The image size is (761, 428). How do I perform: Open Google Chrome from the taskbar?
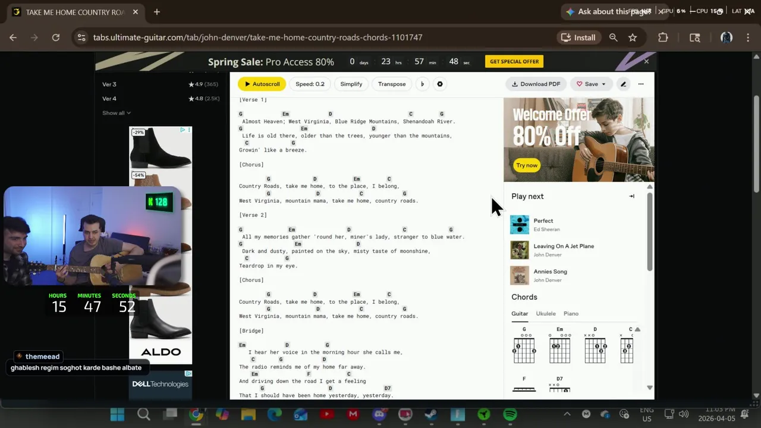196,414
